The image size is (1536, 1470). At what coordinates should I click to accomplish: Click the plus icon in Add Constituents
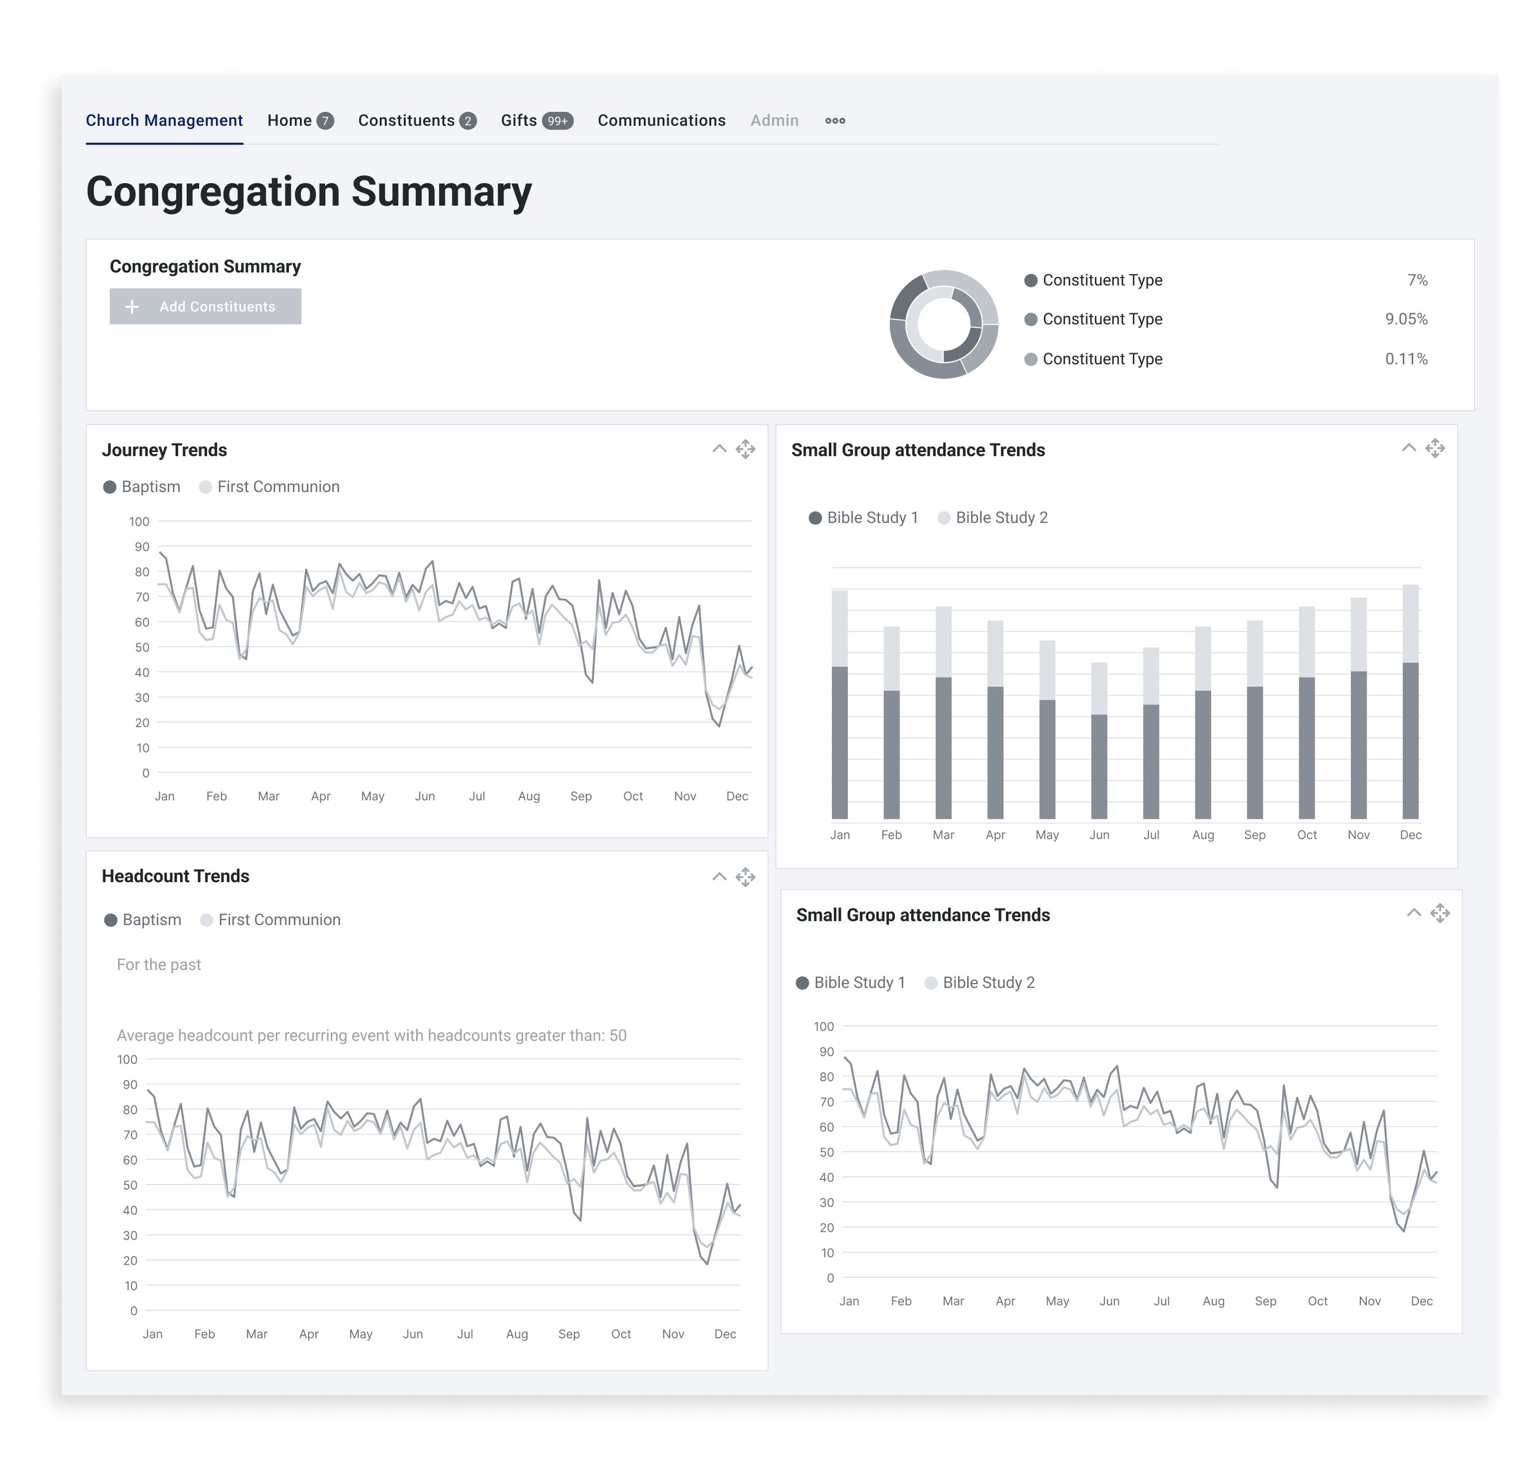click(133, 307)
